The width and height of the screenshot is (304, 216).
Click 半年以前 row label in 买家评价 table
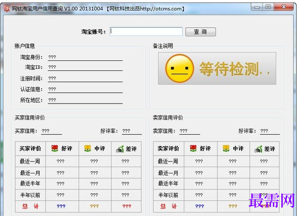[x=30, y=195]
